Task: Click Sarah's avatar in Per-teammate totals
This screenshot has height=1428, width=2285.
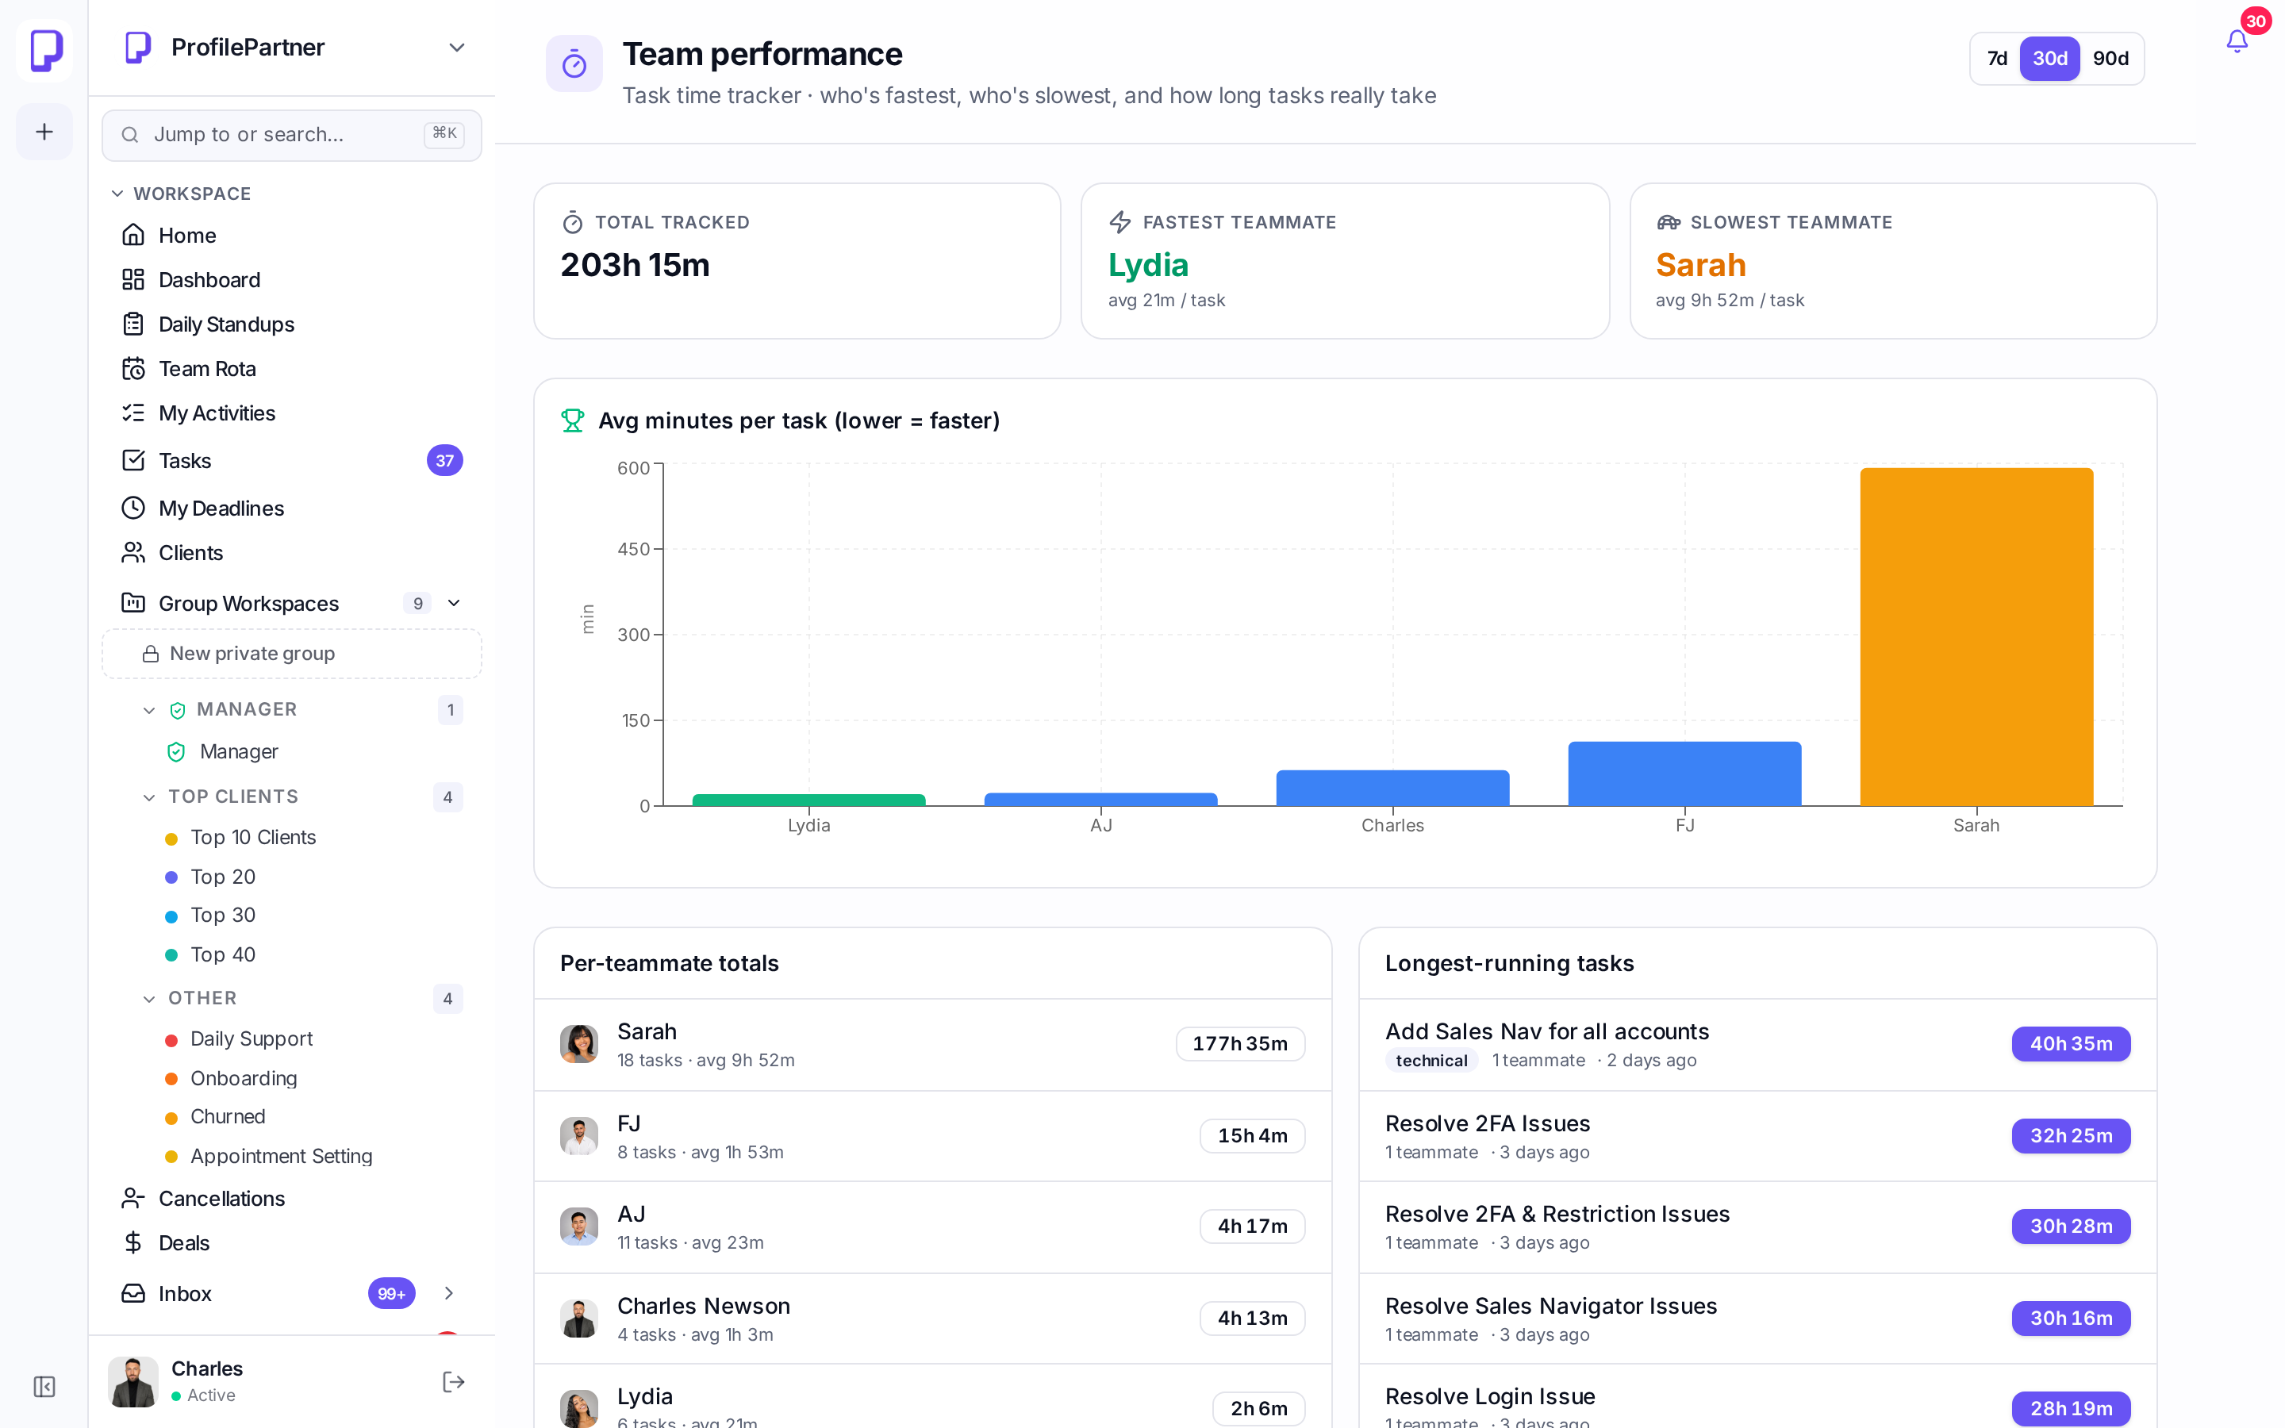Action: tap(579, 1043)
